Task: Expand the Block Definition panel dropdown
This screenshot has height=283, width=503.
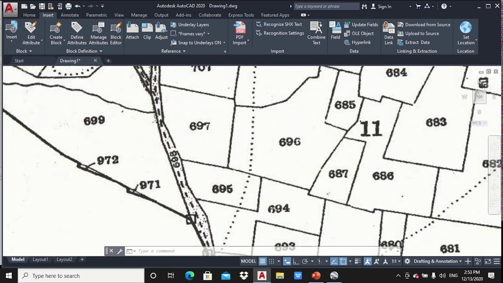Action: pos(84,51)
